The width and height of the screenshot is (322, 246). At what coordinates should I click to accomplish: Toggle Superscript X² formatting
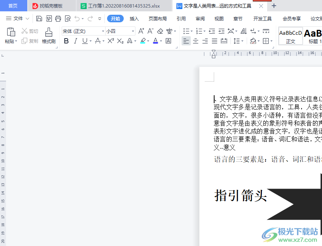coord(111,41)
